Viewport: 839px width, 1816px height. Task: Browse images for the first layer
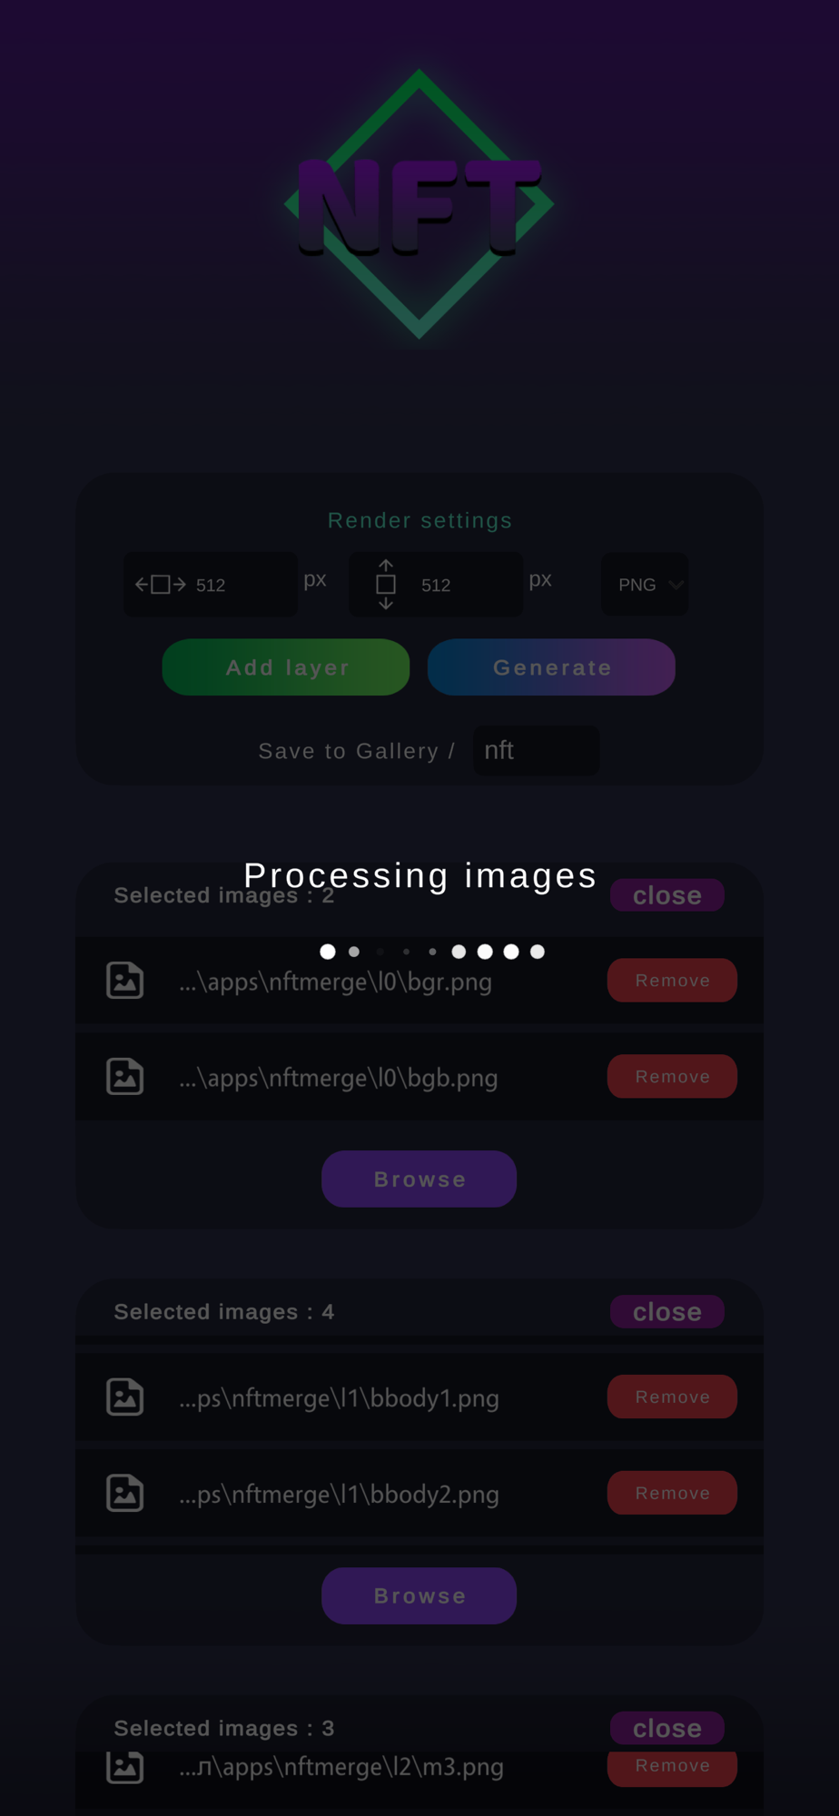click(x=419, y=1179)
